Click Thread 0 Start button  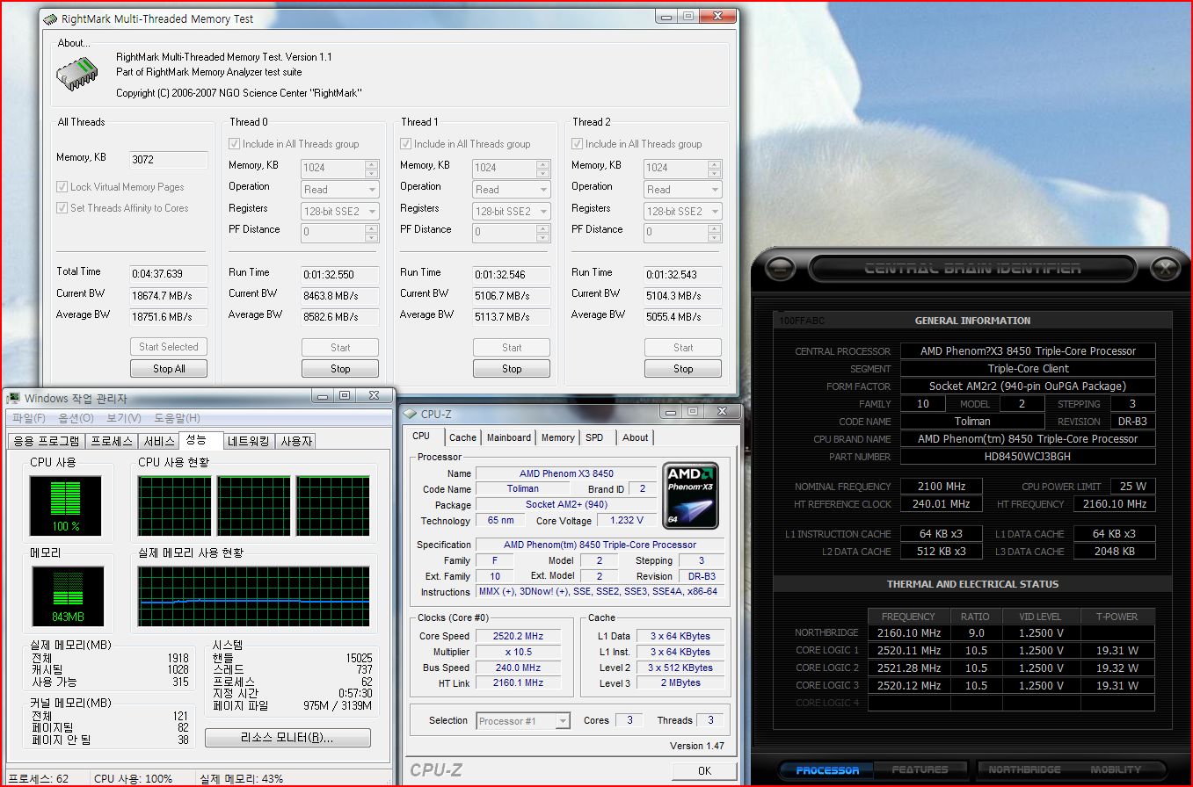pyautogui.click(x=340, y=348)
